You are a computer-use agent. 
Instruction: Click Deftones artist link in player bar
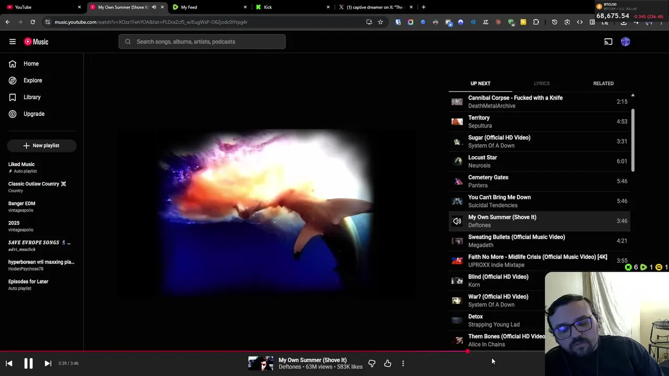(290, 367)
